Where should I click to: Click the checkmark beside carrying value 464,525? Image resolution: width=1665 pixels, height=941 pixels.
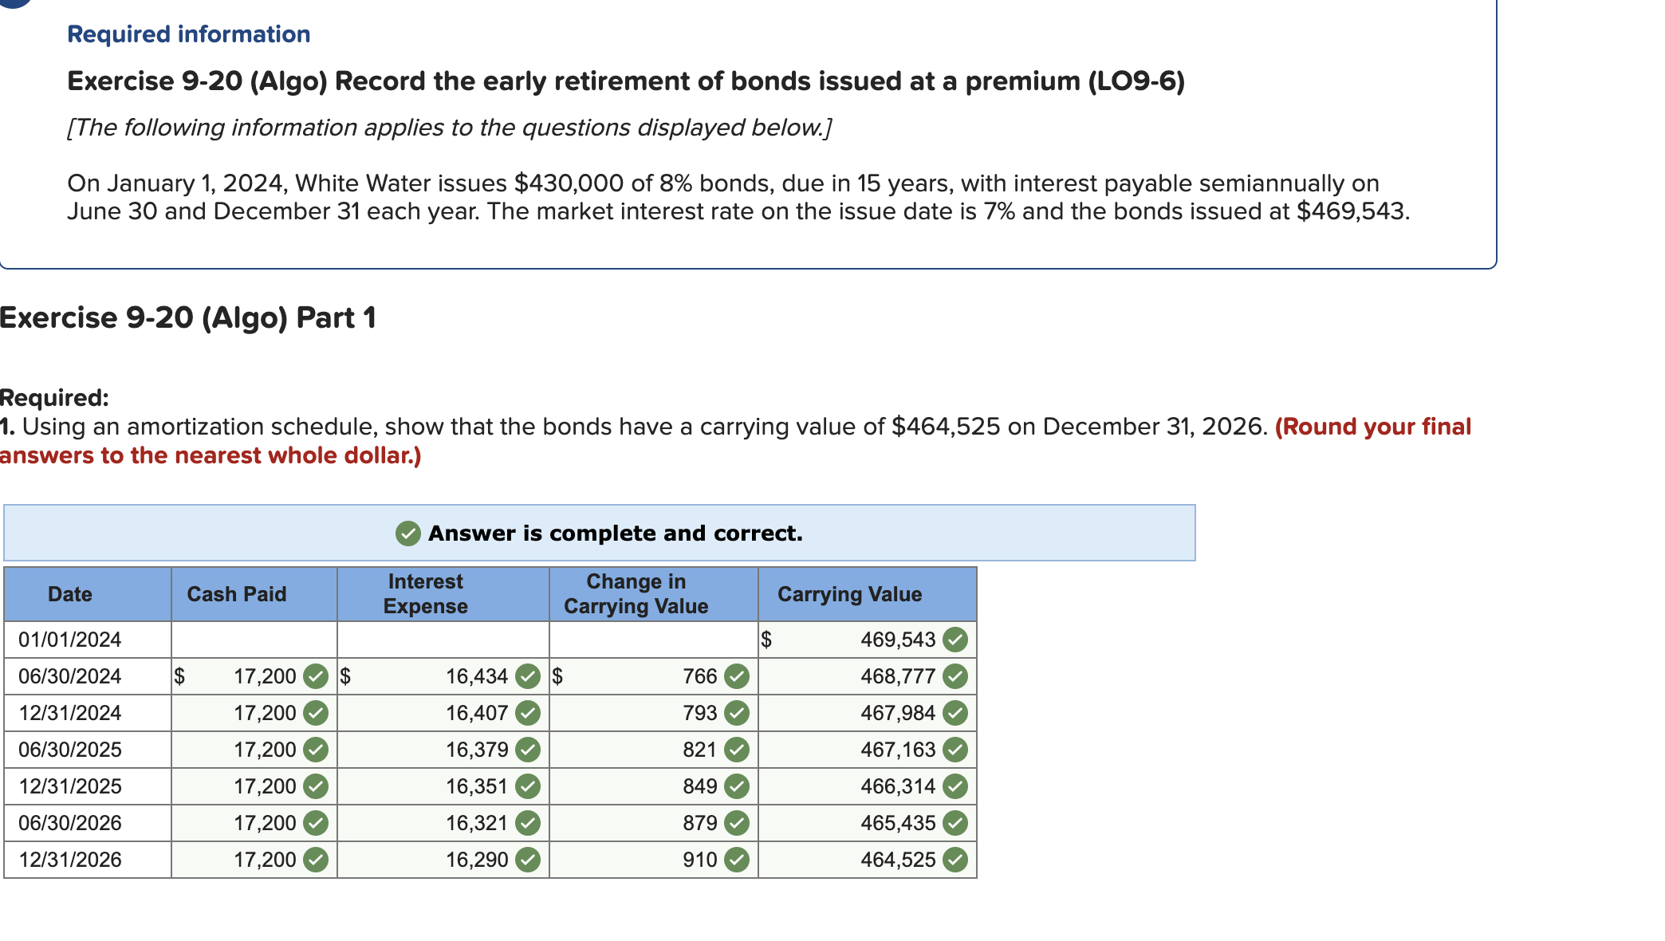tap(956, 860)
